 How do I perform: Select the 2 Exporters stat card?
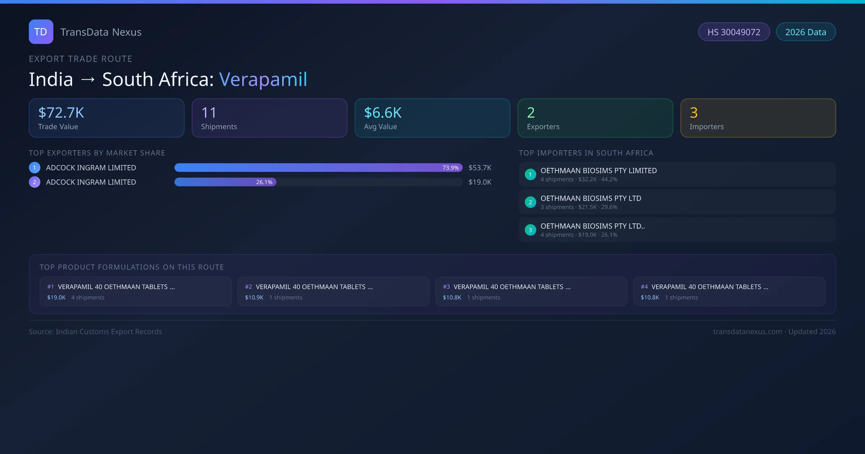coord(595,118)
